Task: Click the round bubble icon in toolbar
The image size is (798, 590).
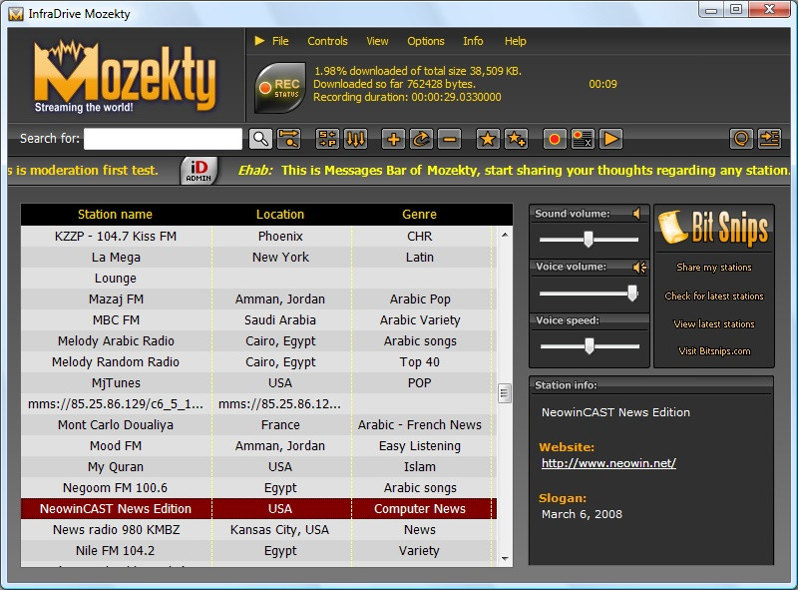Action: pyautogui.click(x=741, y=139)
